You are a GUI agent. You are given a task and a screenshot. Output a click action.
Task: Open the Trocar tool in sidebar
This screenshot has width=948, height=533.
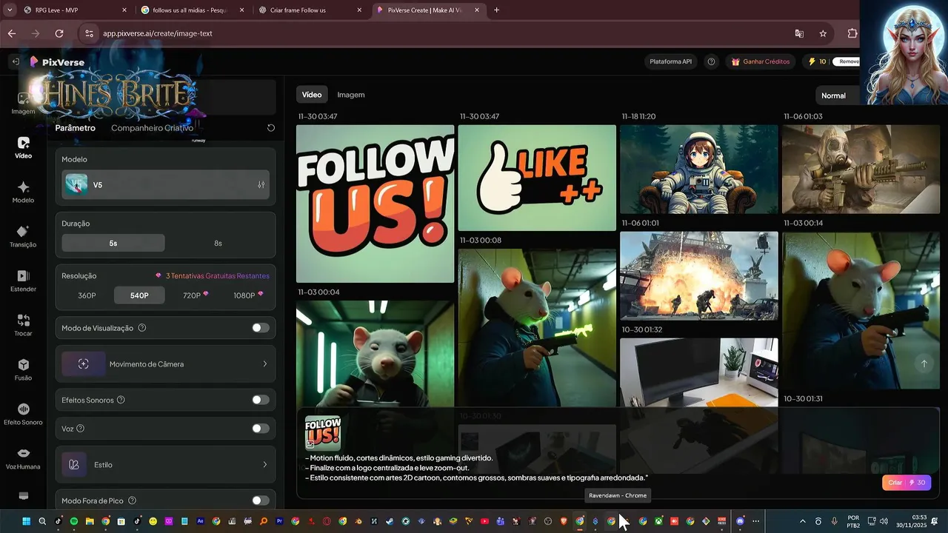click(x=23, y=326)
